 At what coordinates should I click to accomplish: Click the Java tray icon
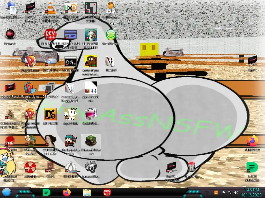216,192
